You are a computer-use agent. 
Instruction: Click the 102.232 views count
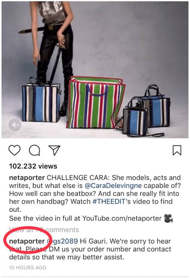click(33, 166)
